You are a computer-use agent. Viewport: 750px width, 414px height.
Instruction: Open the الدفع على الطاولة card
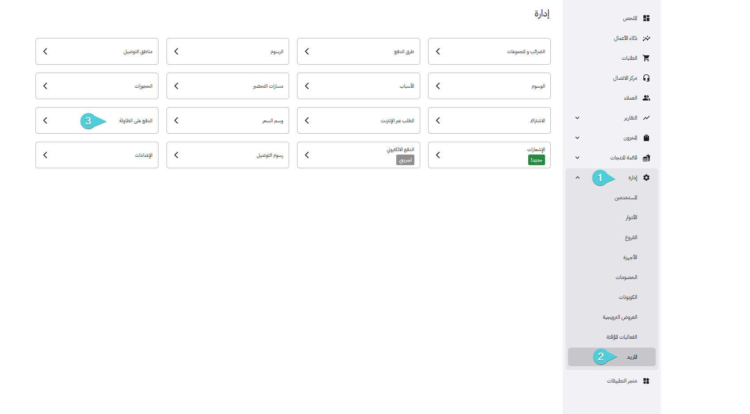click(x=97, y=120)
